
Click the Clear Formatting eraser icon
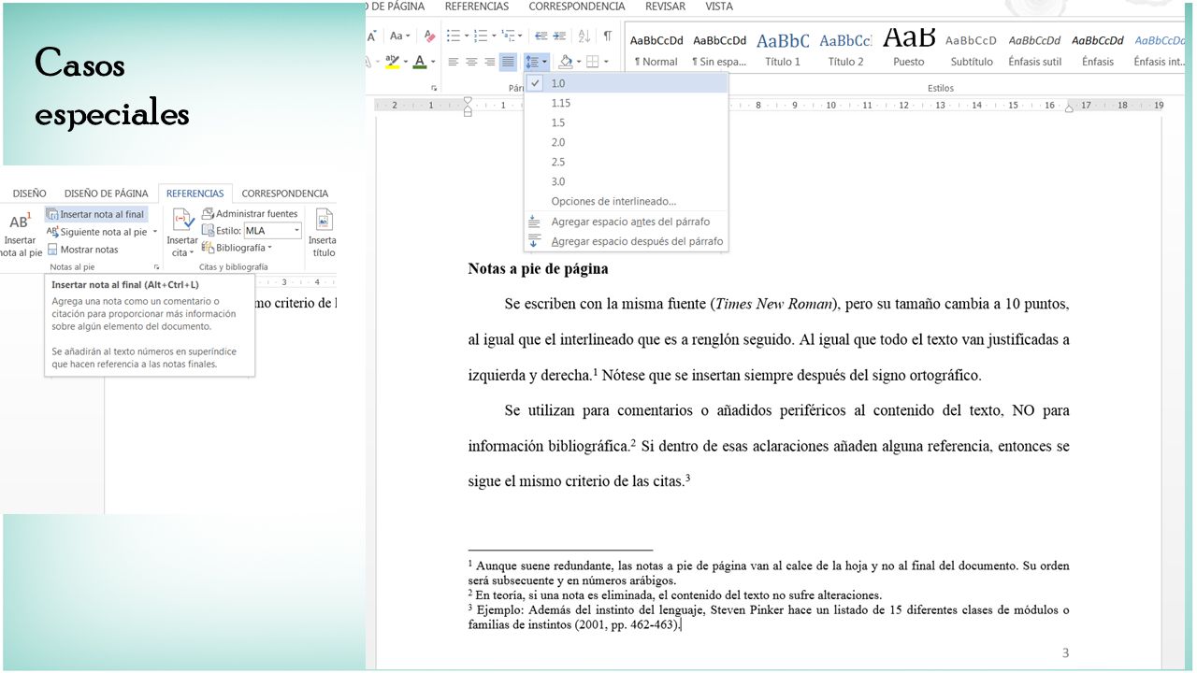tap(429, 36)
